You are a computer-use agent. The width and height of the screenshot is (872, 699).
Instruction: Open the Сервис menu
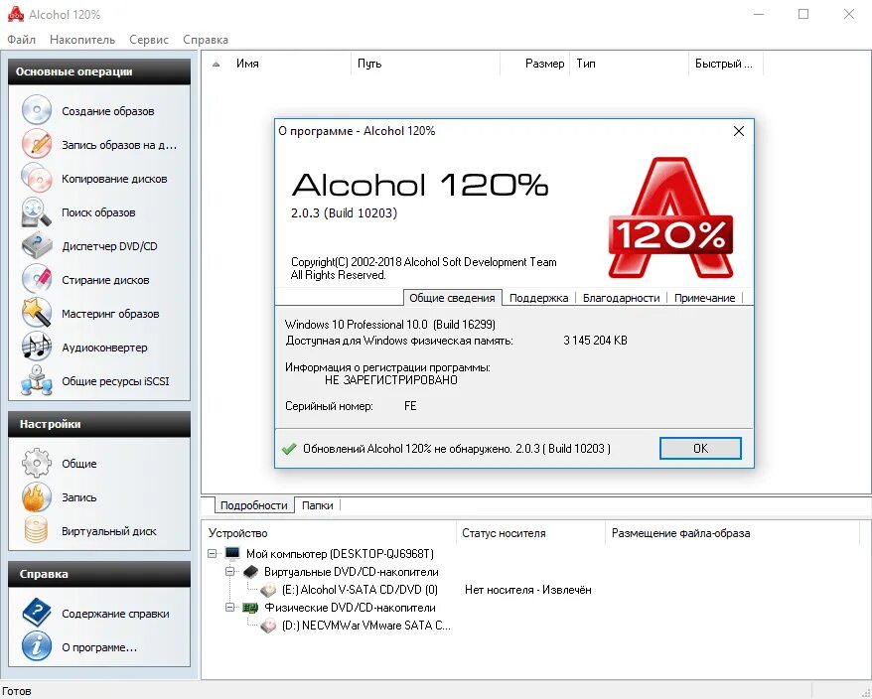149,40
